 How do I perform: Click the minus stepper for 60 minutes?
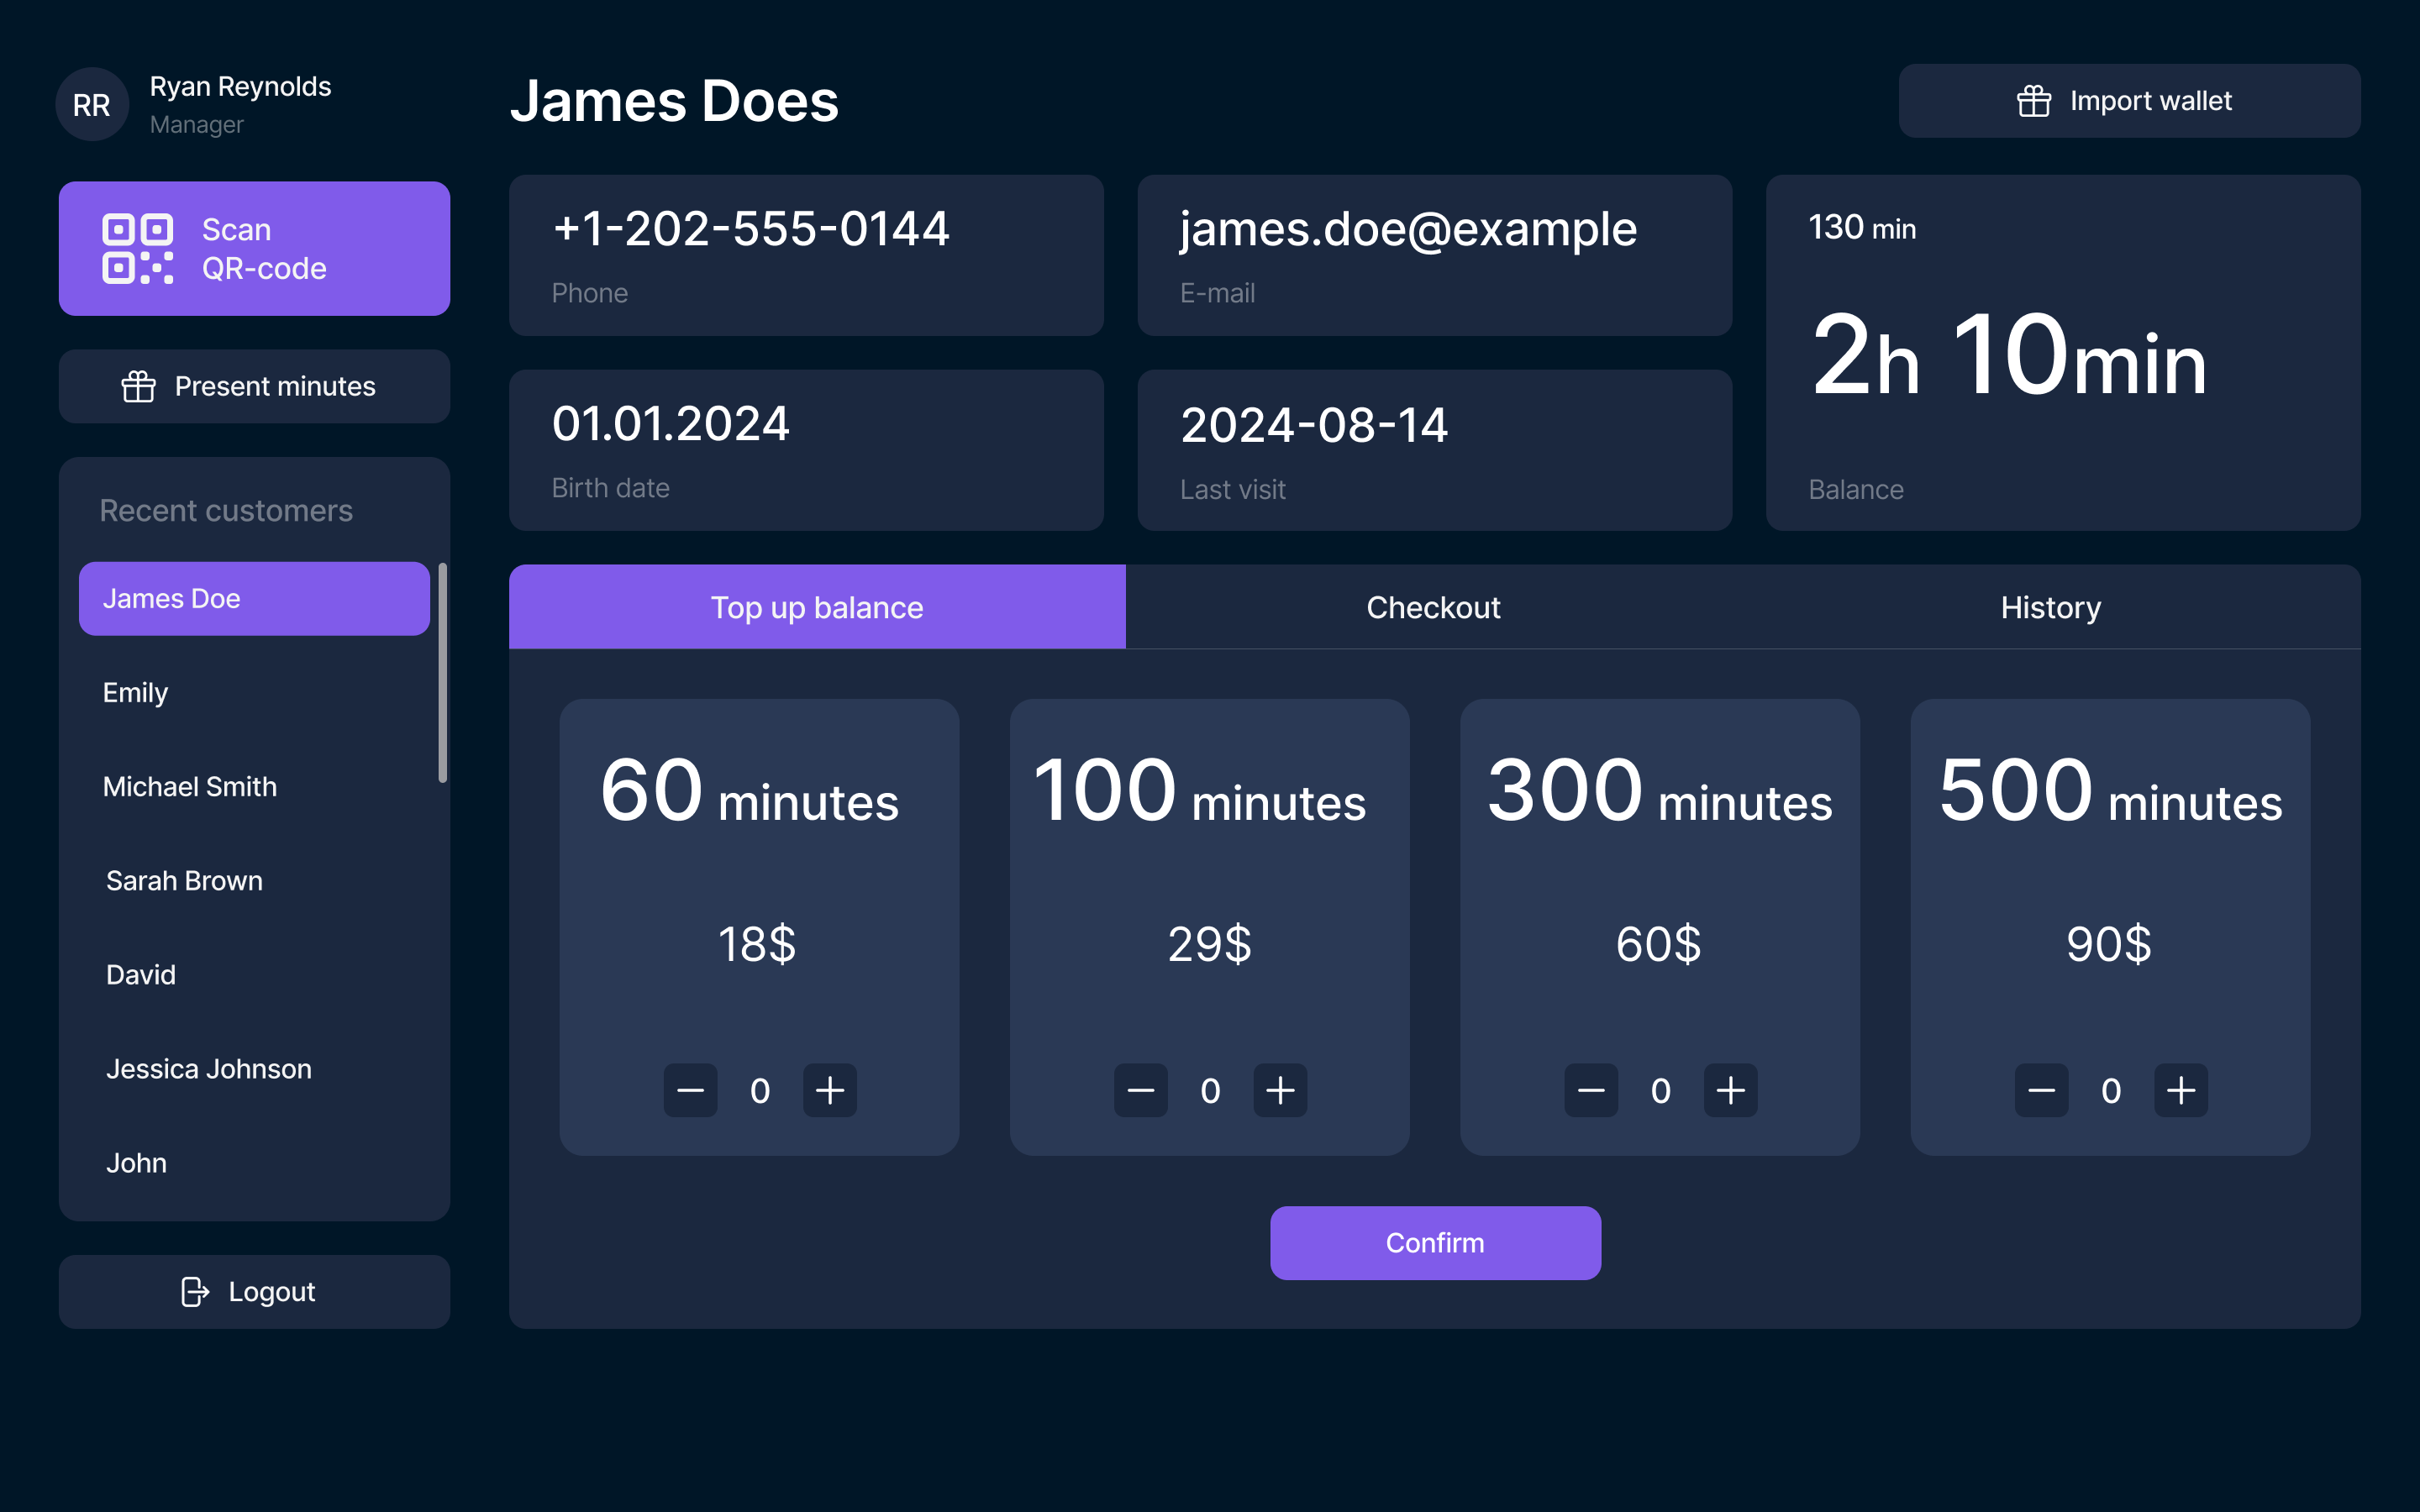point(692,1089)
